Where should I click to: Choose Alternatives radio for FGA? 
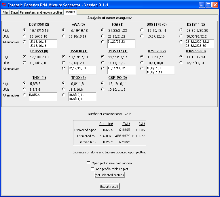click(x=103, y=42)
